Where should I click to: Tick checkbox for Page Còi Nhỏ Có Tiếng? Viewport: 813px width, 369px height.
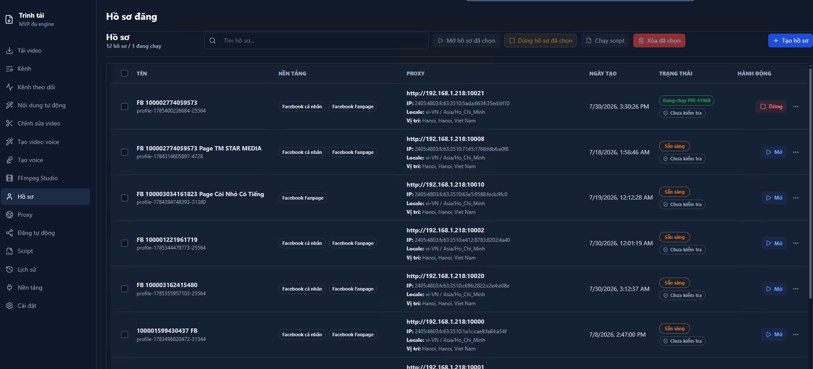coord(125,198)
